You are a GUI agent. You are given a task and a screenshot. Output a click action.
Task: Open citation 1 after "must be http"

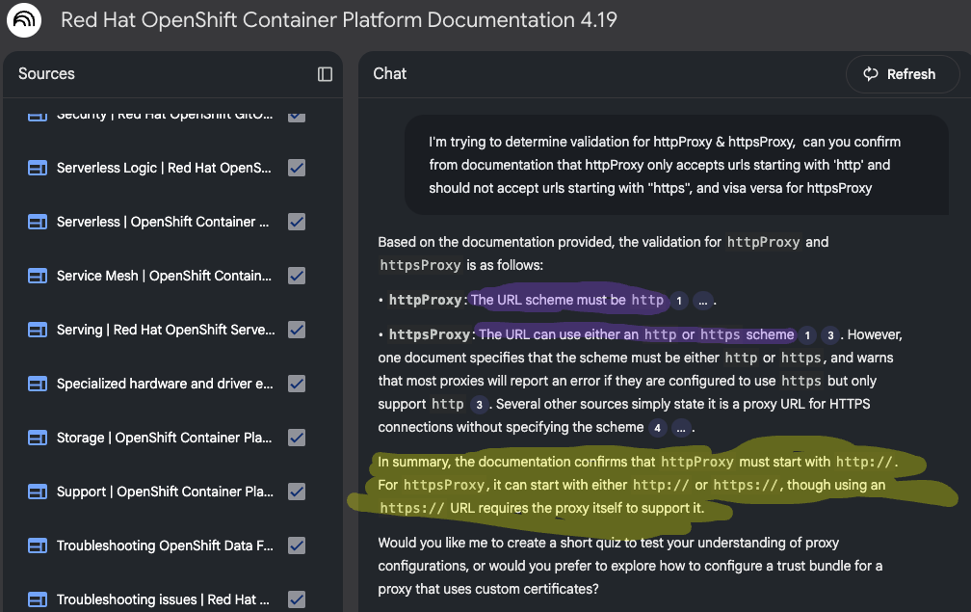pyautogui.click(x=678, y=301)
